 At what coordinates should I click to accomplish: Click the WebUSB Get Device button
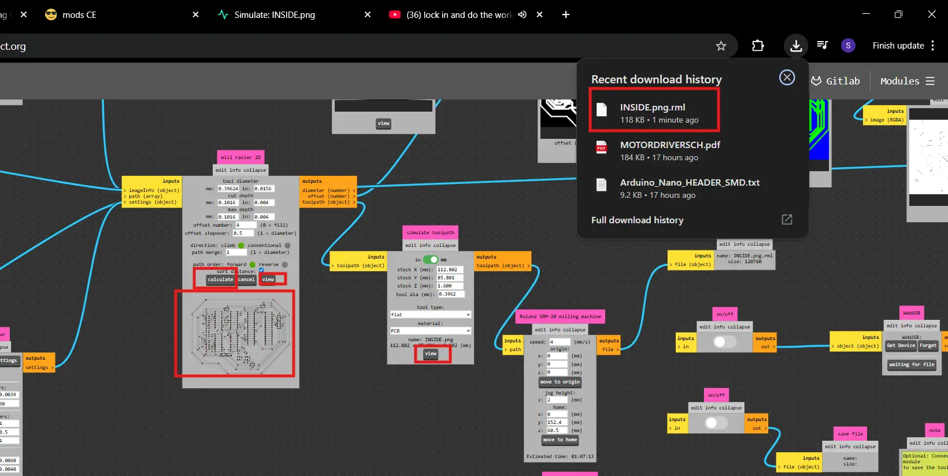tap(901, 345)
